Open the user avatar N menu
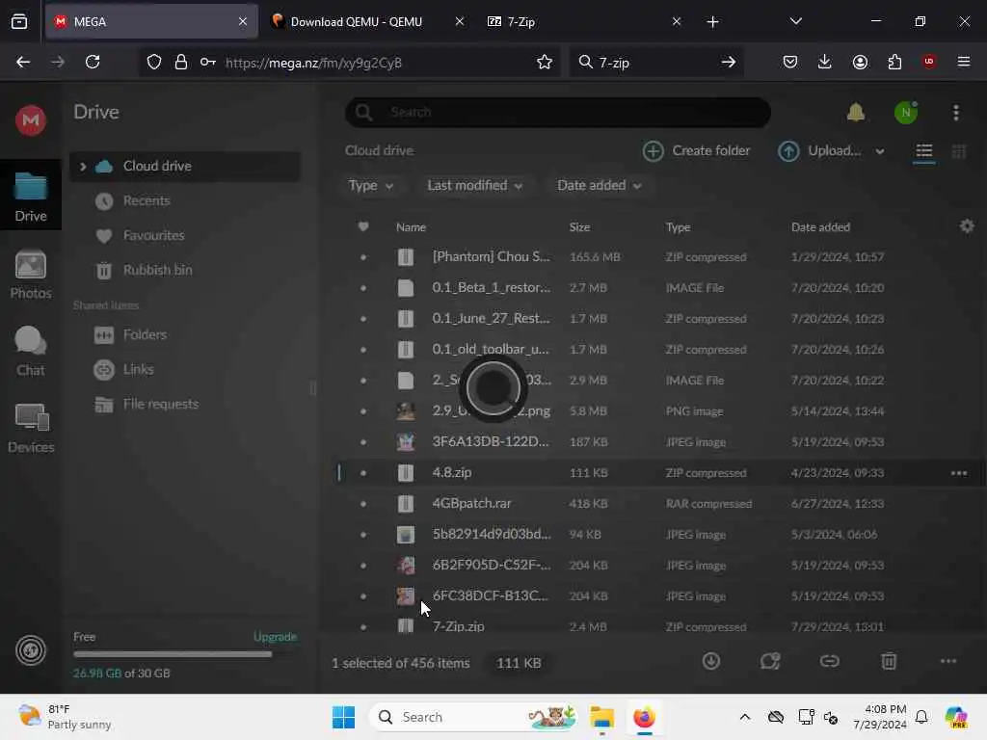Image resolution: width=987 pixels, height=740 pixels. (x=906, y=113)
